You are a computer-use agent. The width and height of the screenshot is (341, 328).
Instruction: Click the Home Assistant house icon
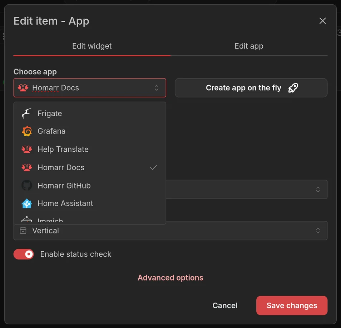27,203
